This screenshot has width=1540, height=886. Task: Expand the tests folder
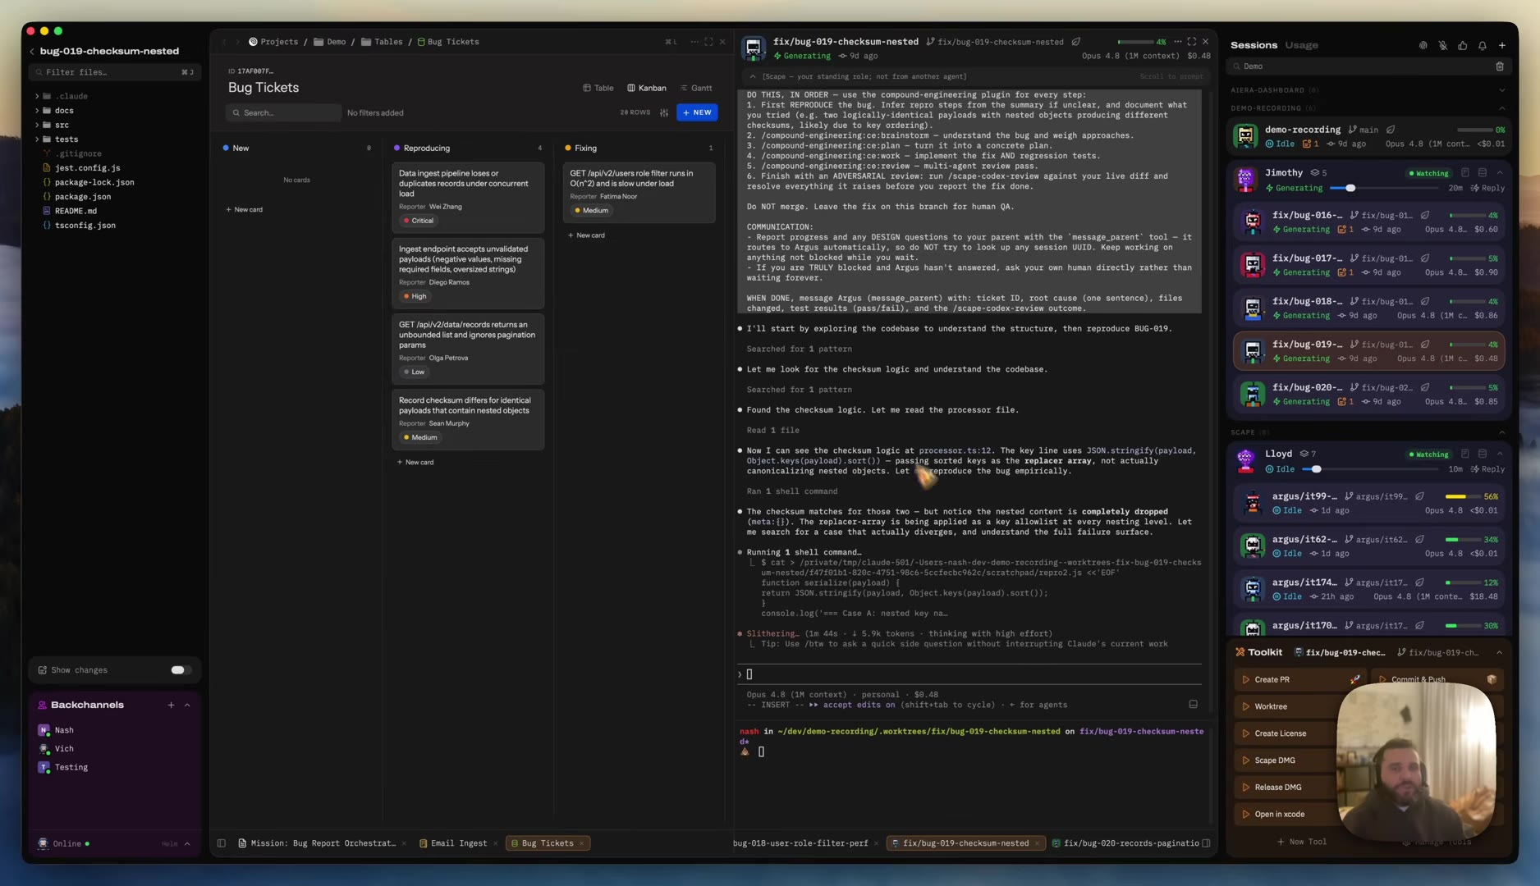[x=37, y=139]
